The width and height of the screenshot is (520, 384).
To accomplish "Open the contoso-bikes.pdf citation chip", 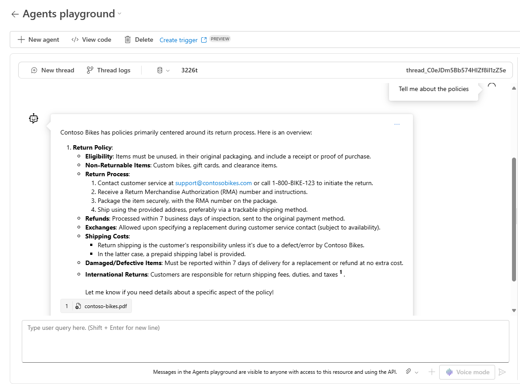I will click(x=96, y=306).
